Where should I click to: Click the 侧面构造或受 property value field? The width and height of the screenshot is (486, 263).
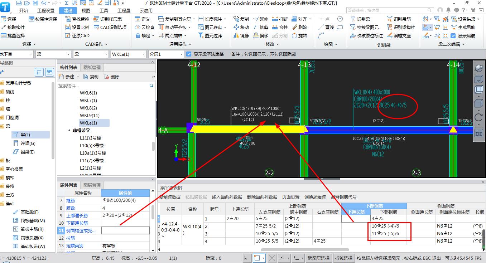pos(125,230)
